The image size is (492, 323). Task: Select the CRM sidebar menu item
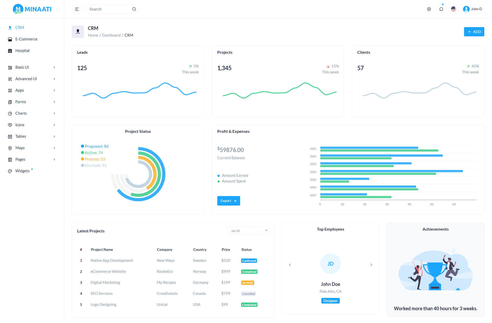[19, 28]
